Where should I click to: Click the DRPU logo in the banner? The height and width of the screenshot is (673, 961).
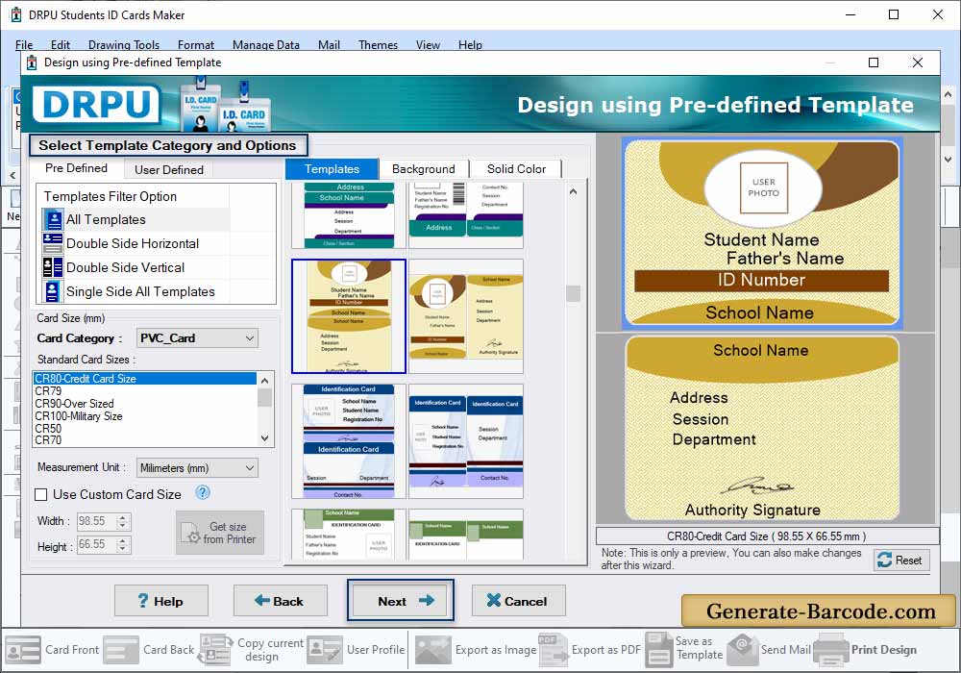pyautogui.click(x=97, y=104)
